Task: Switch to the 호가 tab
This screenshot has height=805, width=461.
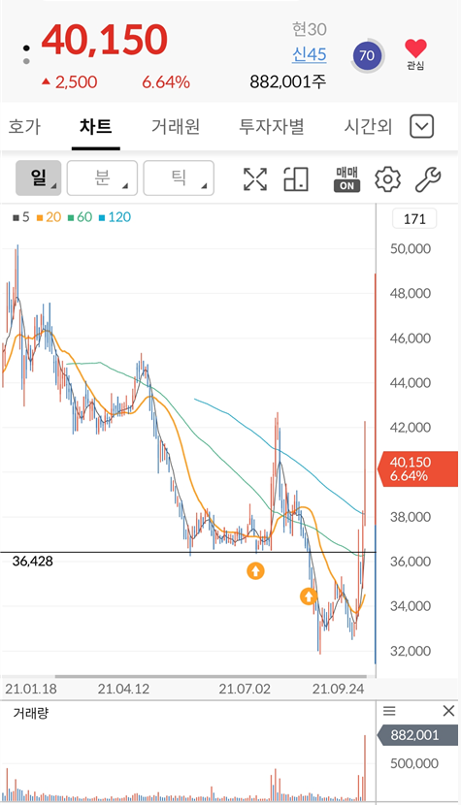Action: tap(24, 126)
